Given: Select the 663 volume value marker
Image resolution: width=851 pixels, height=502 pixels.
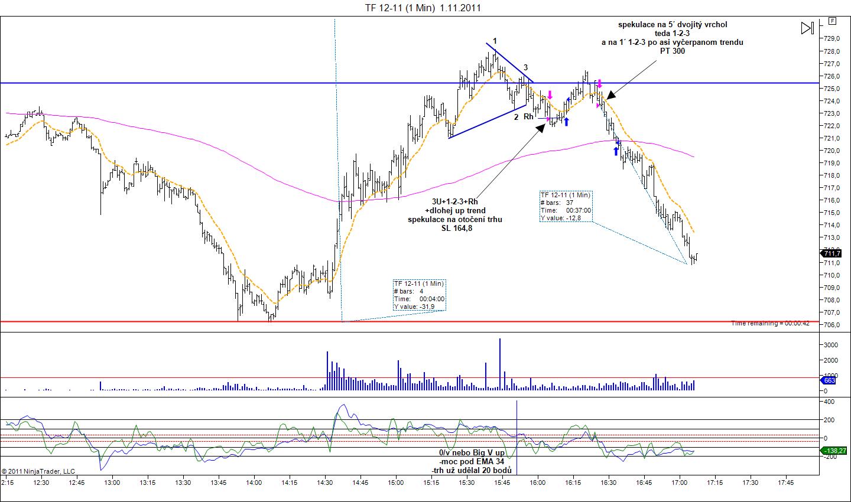Looking at the screenshot, I should click(829, 381).
